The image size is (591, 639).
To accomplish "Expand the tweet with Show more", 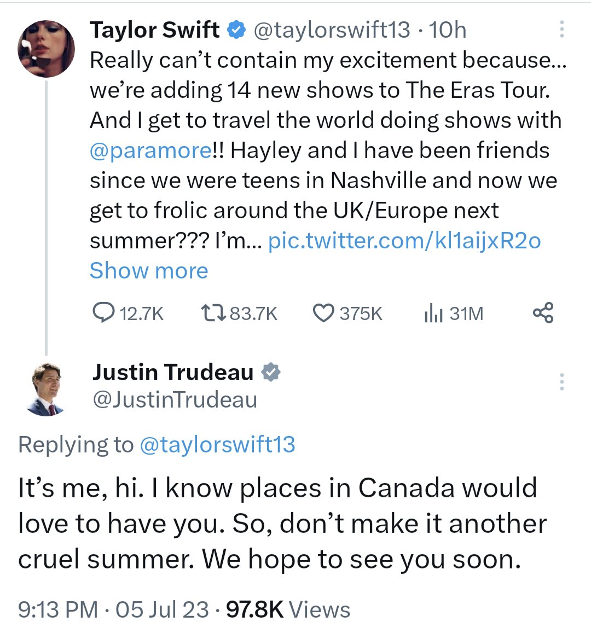I will tap(148, 270).
